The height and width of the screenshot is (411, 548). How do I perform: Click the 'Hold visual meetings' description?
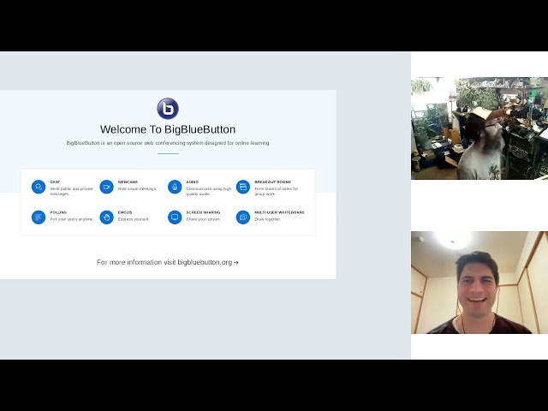coord(137,188)
